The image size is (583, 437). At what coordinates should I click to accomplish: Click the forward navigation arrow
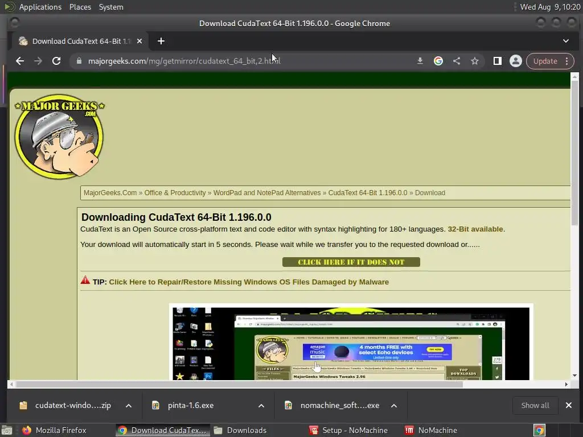point(38,61)
